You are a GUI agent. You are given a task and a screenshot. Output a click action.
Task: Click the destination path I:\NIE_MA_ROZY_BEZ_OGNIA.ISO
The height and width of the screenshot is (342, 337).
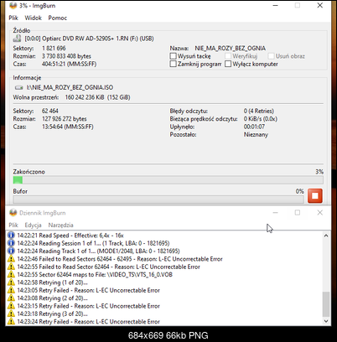tap(70, 87)
